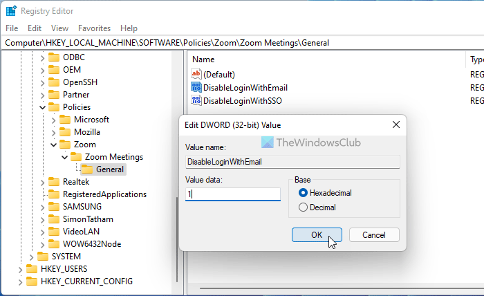The width and height of the screenshot is (484, 296).
Task: Select the RegisteredApplications folder icon
Action: tap(54, 194)
